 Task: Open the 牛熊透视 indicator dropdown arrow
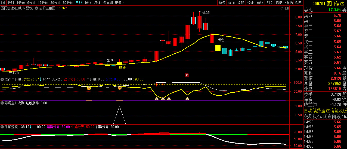[2, 127]
